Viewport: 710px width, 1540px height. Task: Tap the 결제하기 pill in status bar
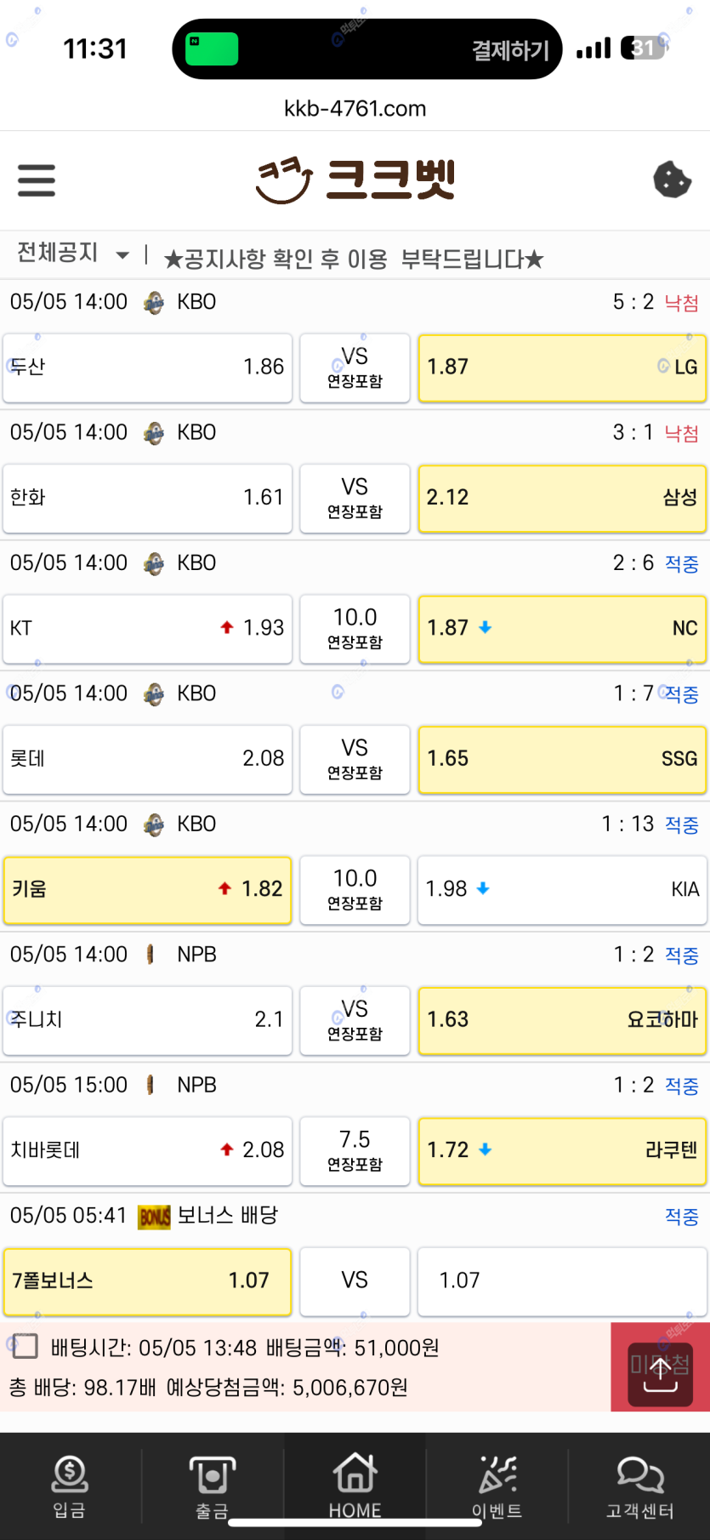pyautogui.click(x=510, y=50)
